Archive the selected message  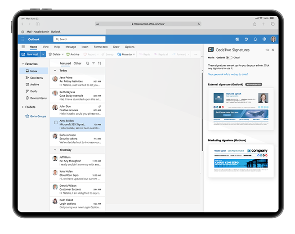73,54
